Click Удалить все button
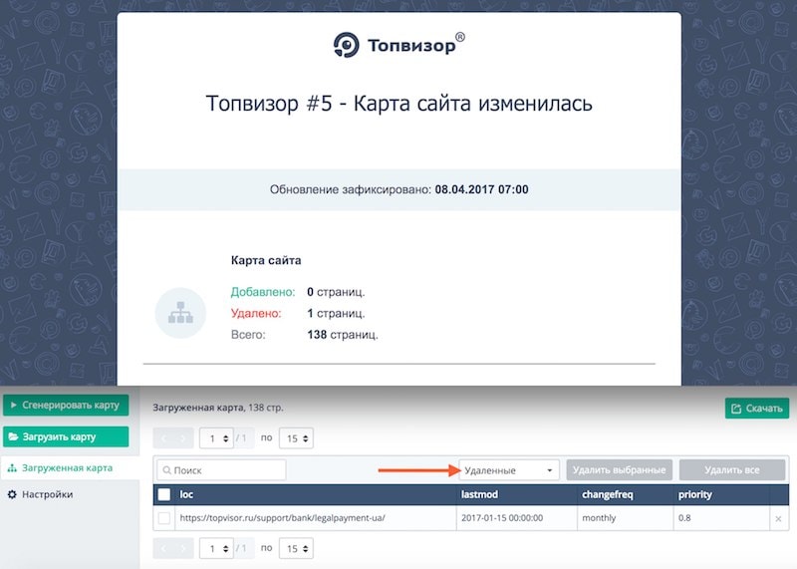This screenshot has width=797, height=569. [x=732, y=470]
